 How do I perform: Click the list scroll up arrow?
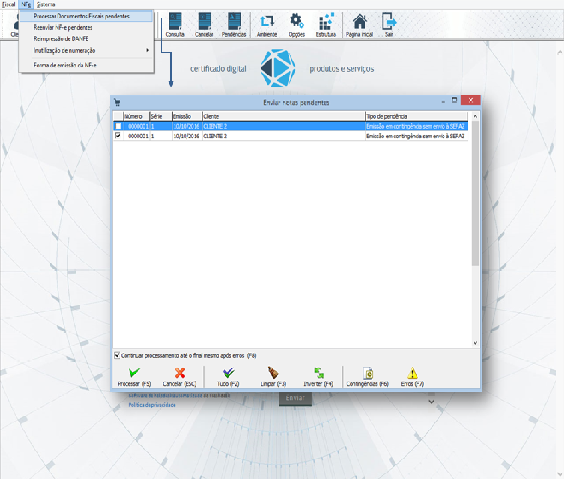pos(475,116)
